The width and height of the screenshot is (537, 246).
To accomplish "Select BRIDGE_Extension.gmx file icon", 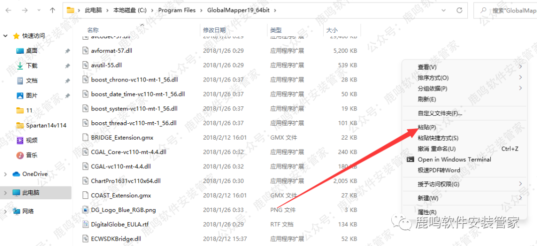I will pos(86,138).
